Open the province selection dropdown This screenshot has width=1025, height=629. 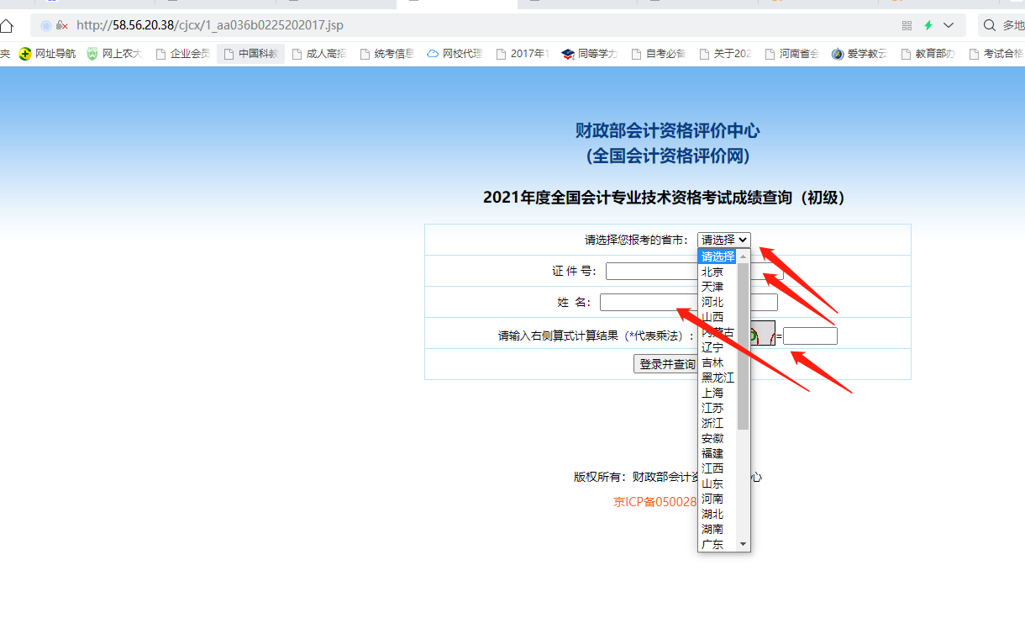[x=723, y=240]
